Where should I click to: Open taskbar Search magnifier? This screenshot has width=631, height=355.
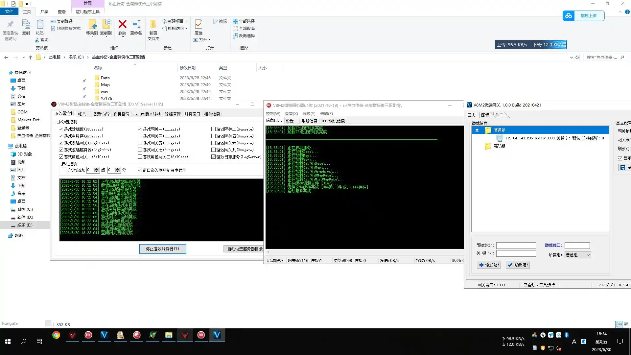[x=24, y=342]
